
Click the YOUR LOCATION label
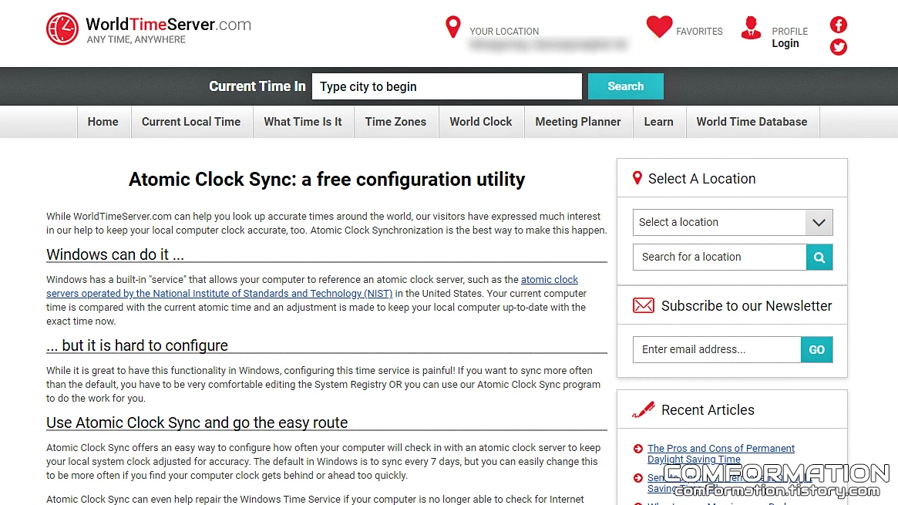pyautogui.click(x=504, y=32)
